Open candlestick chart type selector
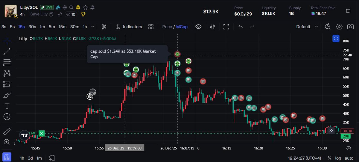This screenshot has width=359, height=162. coord(104,27)
